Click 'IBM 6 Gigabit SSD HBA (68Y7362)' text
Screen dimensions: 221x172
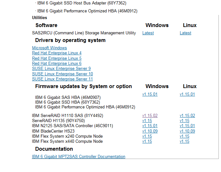point(68,102)
